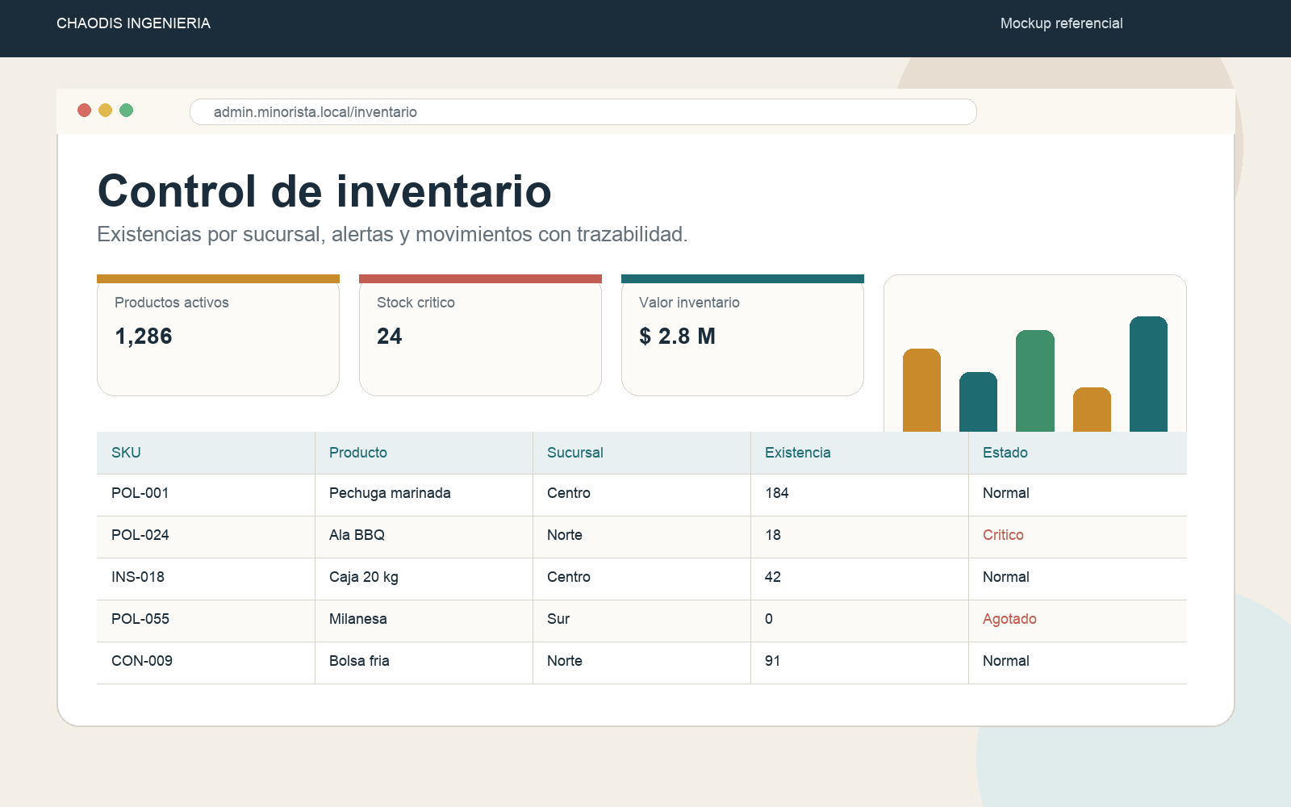
Task: Open the Ala BBQ product entry
Action: click(x=357, y=535)
